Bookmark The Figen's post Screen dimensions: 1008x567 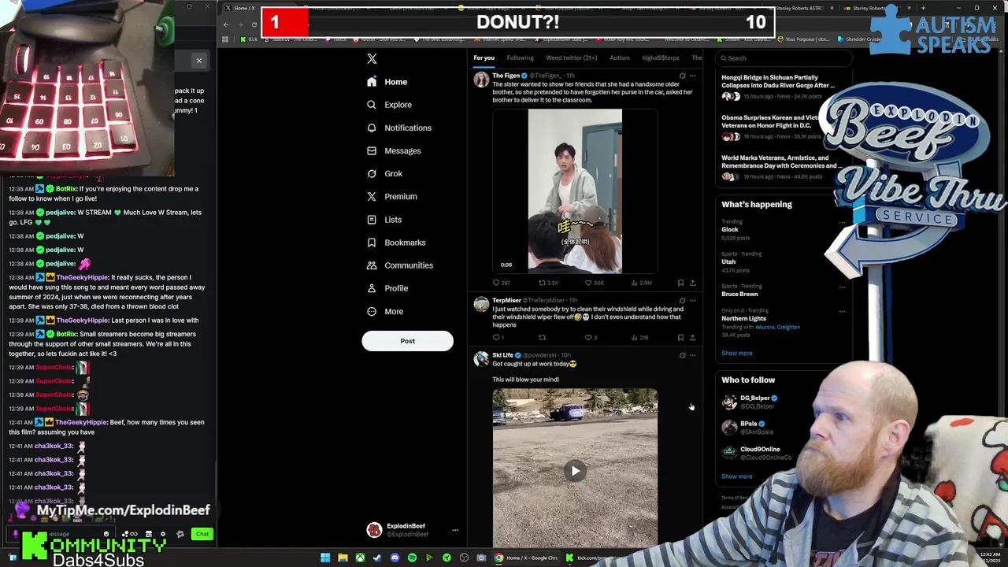pyautogui.click(x=680, y=283)
